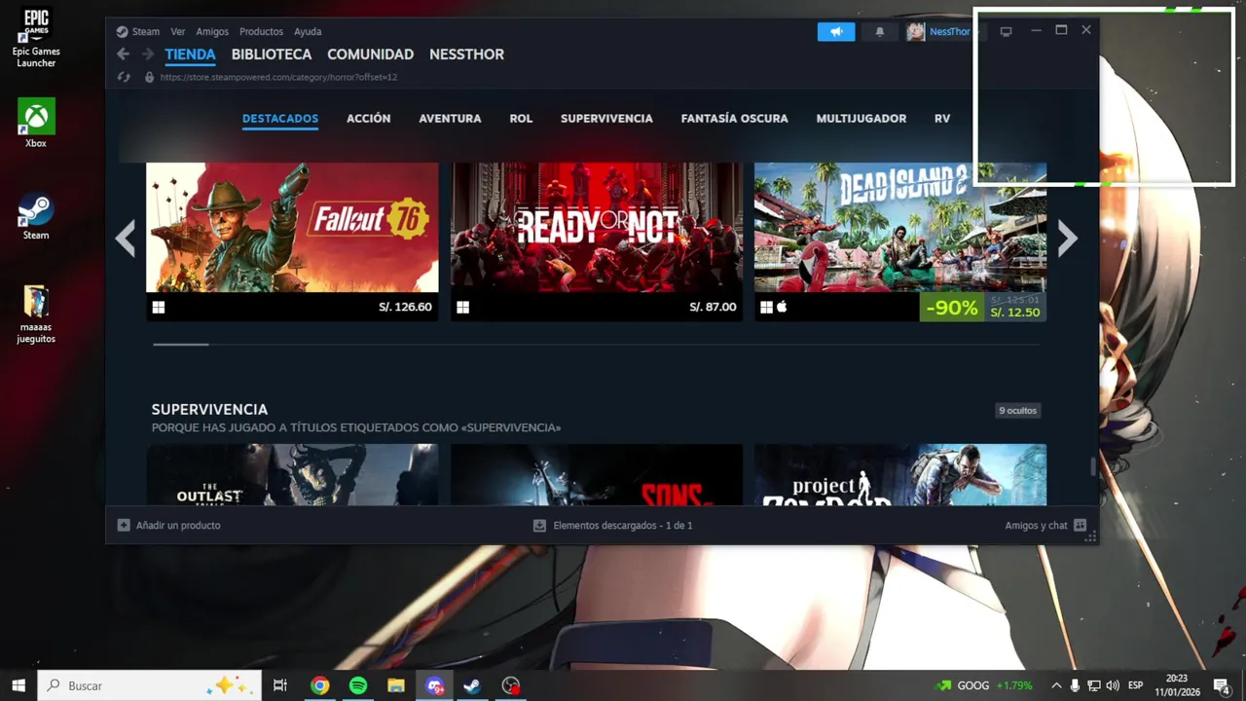Open the NessThor account dropdown
Screen dimensions: 1246x701
(950, 31)
